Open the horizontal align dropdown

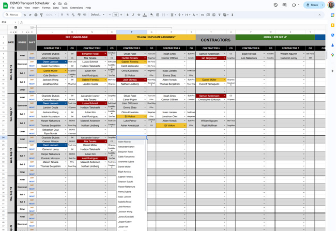point(173,15)
